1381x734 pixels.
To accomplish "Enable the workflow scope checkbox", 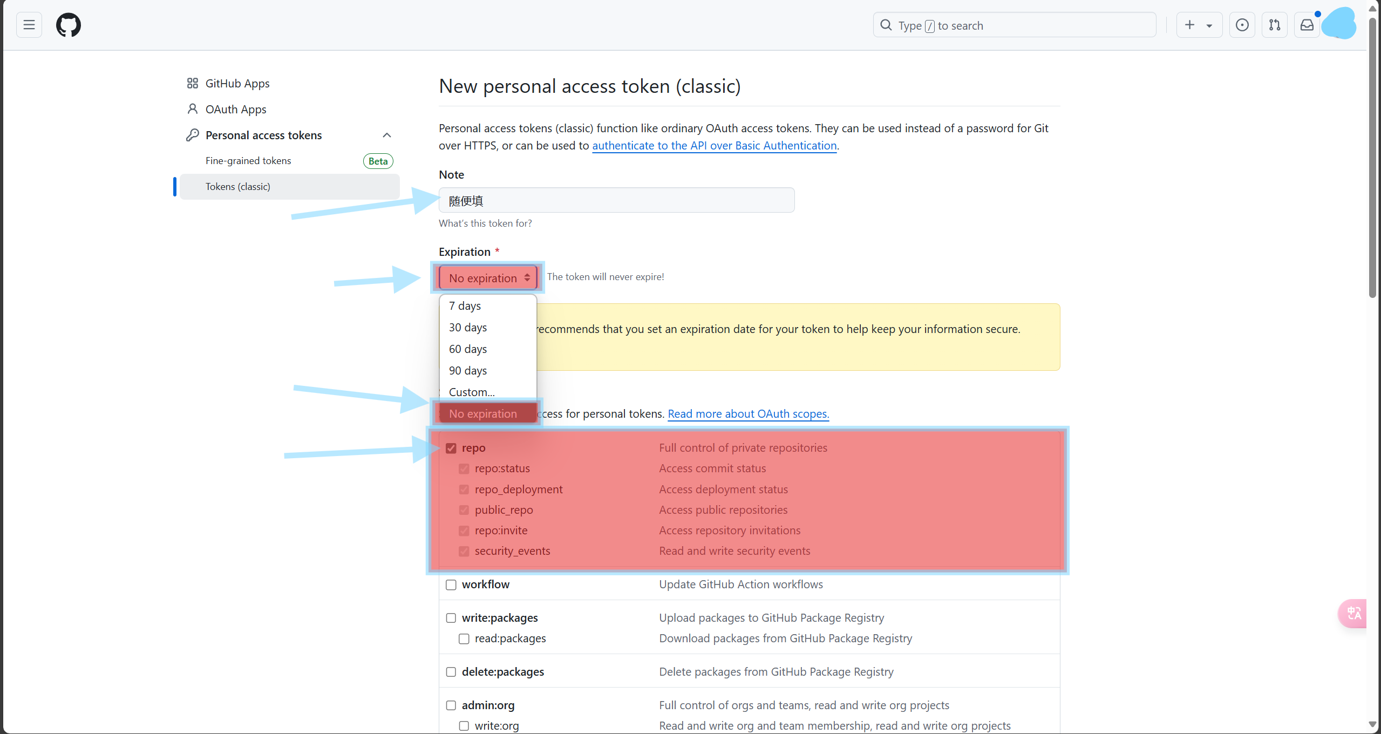I will pyautogui.click(x=451, y=585).
